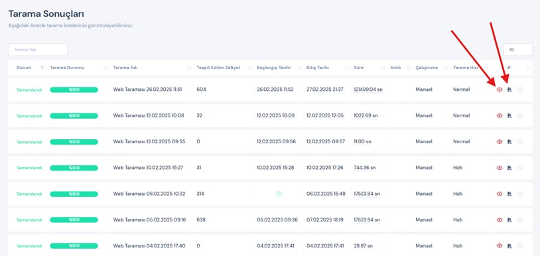This screenshot has height=256, width=540.
Task: View Web Taraması 05.02.2025 09:16 with its eye icon
Action: (500, 220)
